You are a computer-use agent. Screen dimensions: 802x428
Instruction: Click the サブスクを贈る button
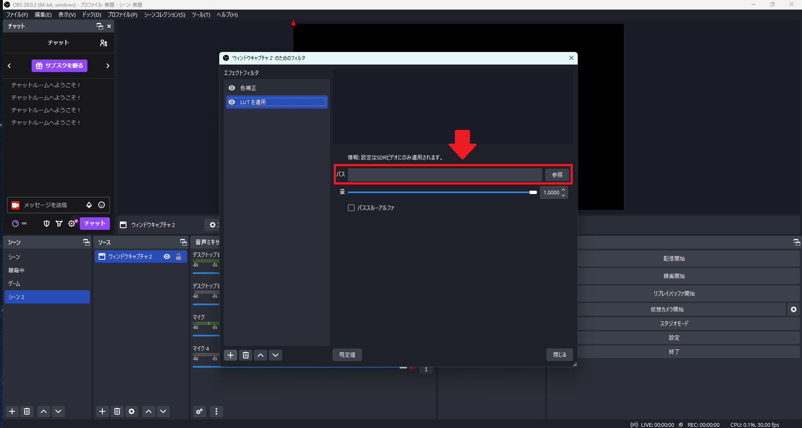point(60,65)
